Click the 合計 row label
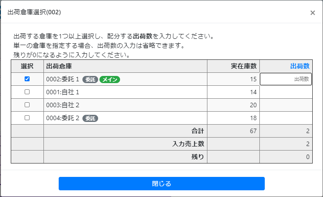The image size is (323, 197). coord(198,131)
